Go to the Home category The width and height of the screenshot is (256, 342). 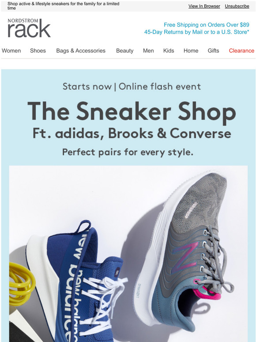(x=191, y=51)
